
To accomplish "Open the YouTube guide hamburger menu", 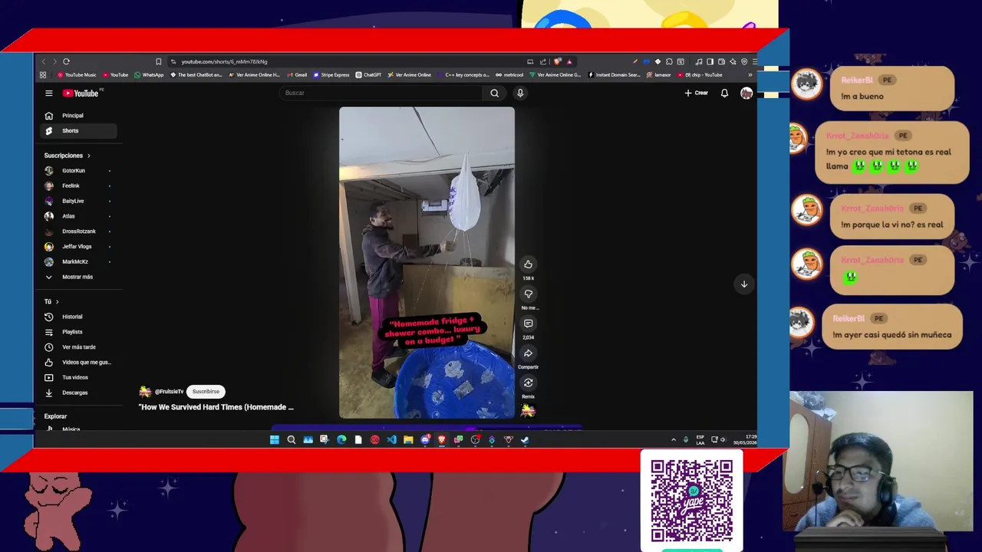I will [x=48, y=93].
